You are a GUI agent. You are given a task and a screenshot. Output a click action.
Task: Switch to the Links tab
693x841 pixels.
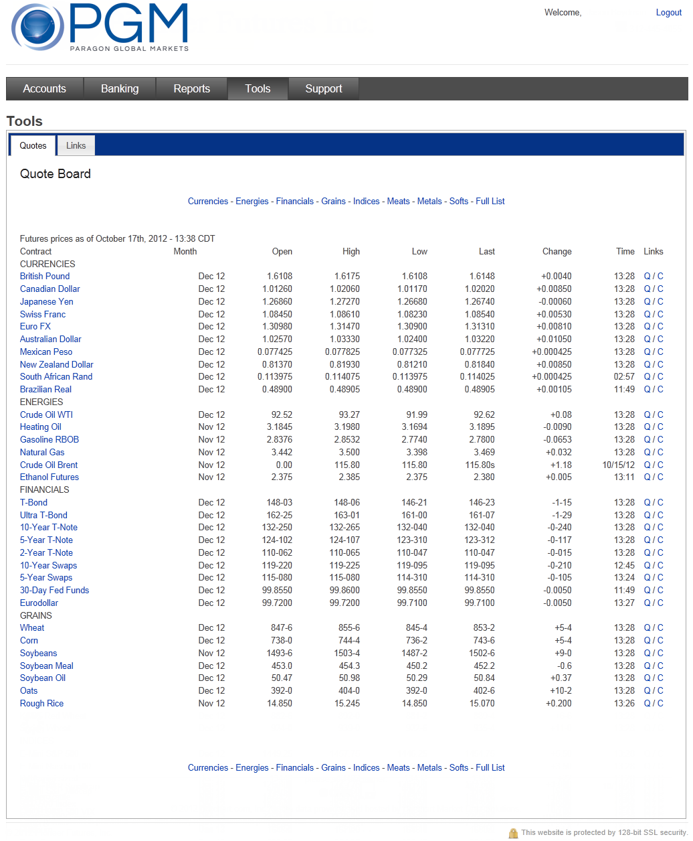point(76,145)
